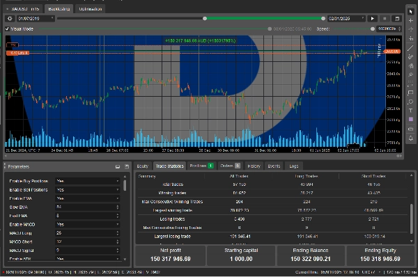Click trade statistics scroll down arrow
This screenshot has width=418, height=277.
pos(412,242)
